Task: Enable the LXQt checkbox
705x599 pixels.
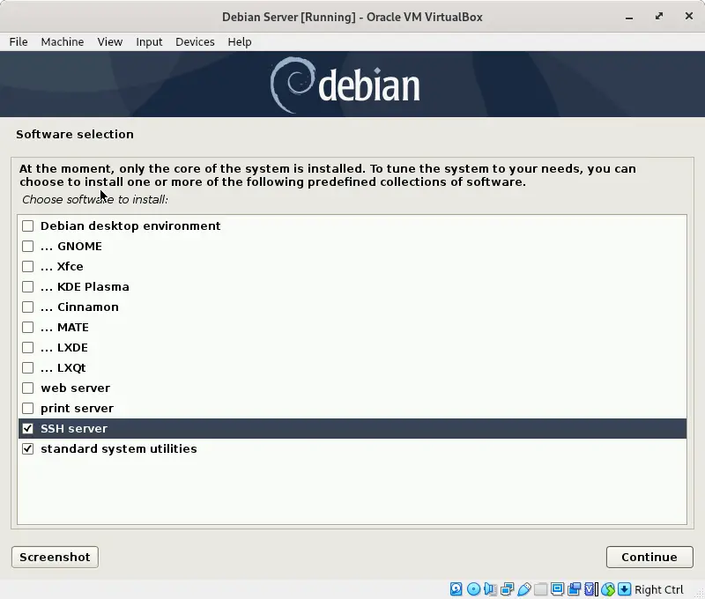Action: [28, 367]
